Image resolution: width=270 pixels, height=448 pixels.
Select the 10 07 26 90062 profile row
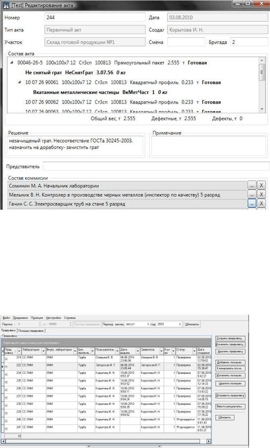point(123,102)
